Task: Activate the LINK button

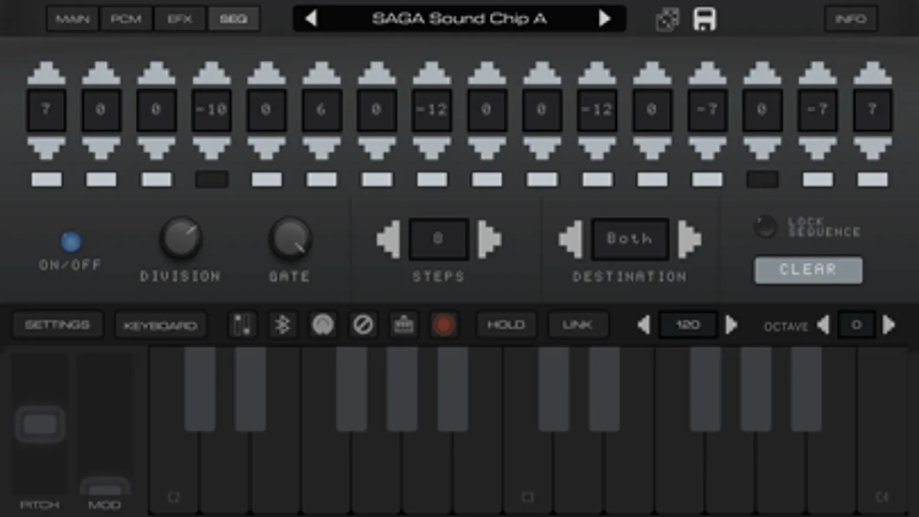Action: (x=578, y=325)
